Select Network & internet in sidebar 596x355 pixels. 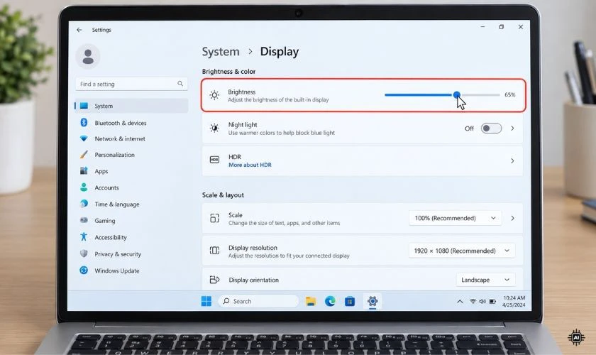click(x=120, y=138)
